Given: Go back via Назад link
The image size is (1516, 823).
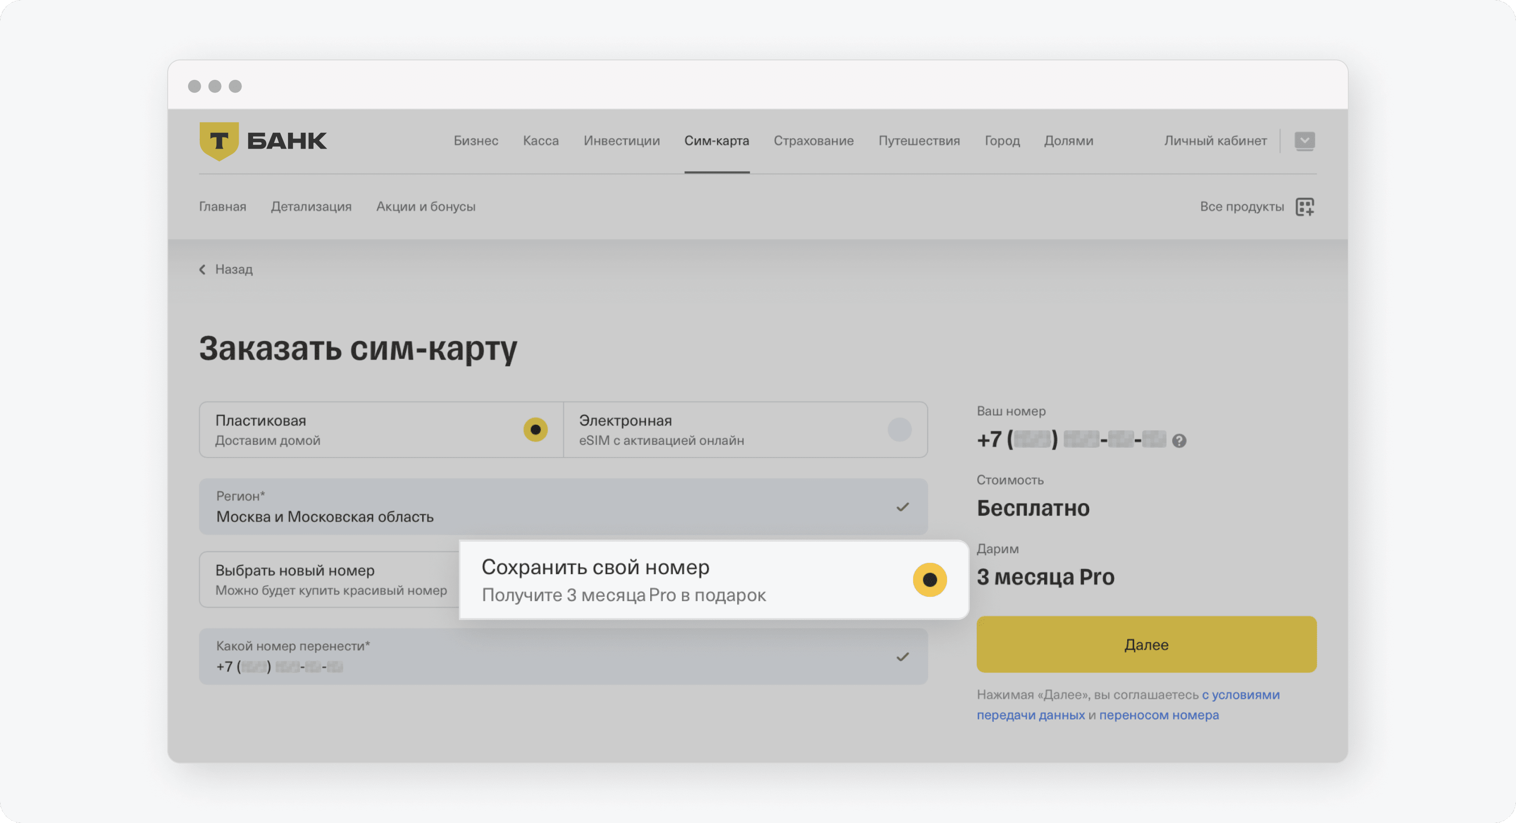Looking at the screenshot, I should [234, 269].
